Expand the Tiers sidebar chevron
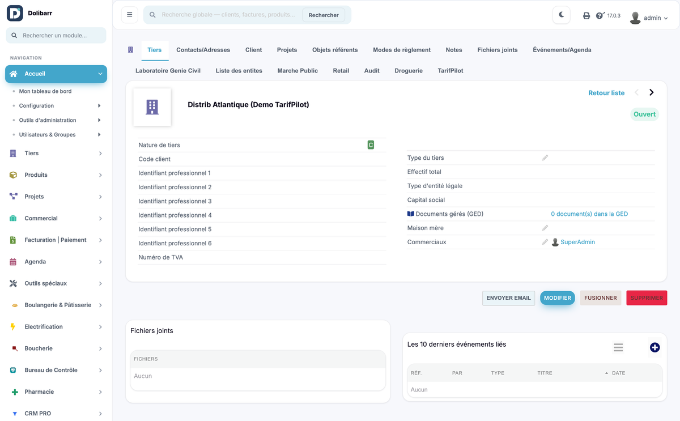Image resolution: width=680 pixels, height=421 pixels. coord(100,154)
